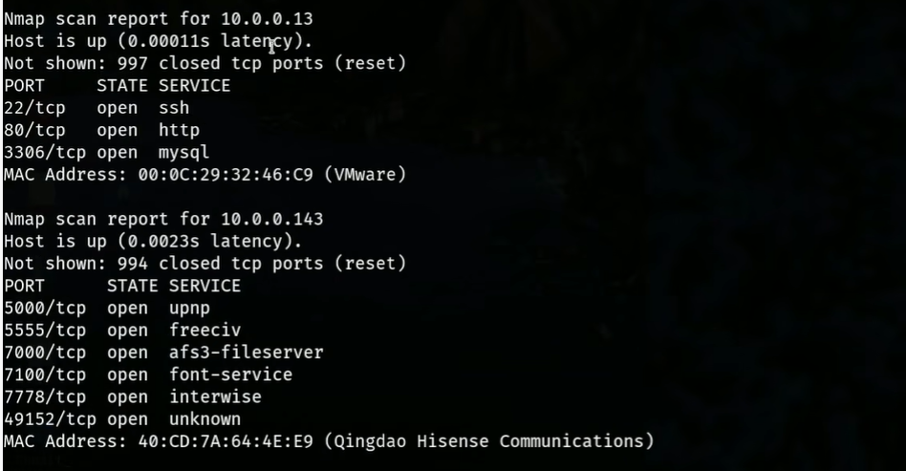Screen dimensions: 906x471
Task: Click the http service name
Action: pyautogui.click(x=180, y=130)
